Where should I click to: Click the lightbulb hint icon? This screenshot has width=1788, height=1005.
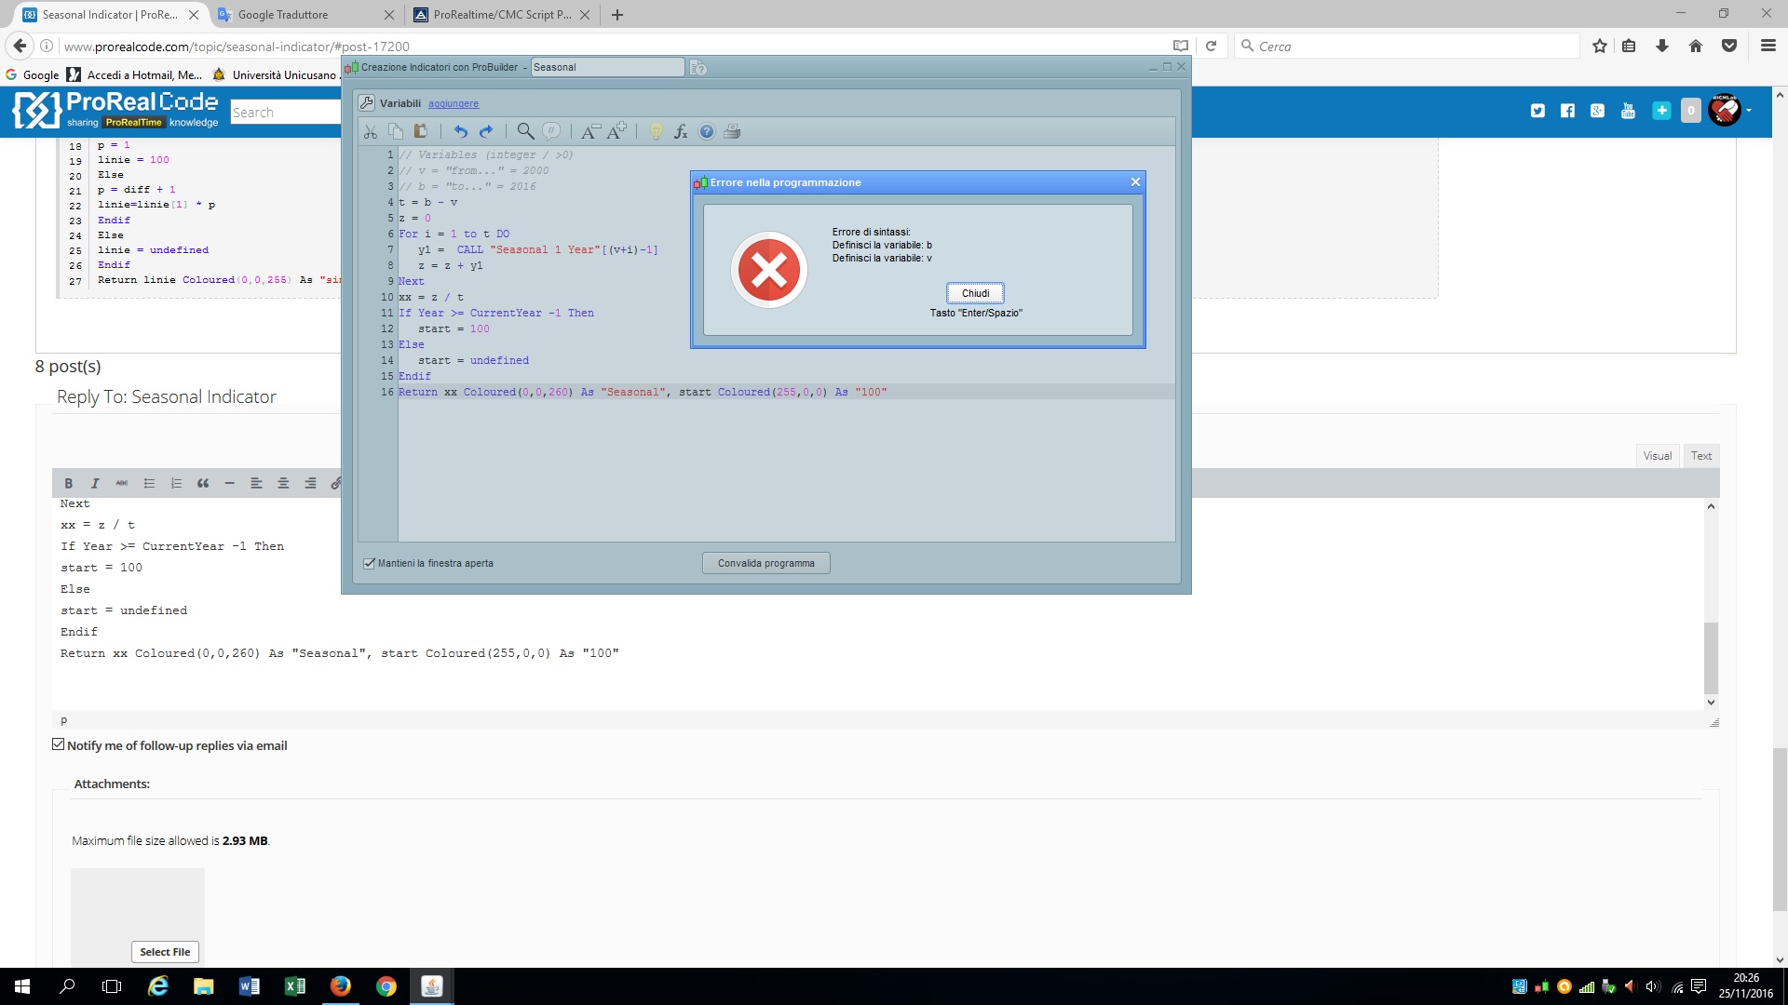[x=656, y=131]
